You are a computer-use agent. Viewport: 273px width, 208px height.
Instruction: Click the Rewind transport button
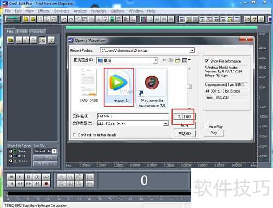tap(20, 184)
